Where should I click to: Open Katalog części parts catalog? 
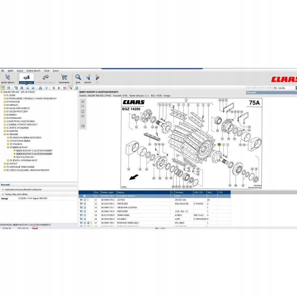point(26,79)
